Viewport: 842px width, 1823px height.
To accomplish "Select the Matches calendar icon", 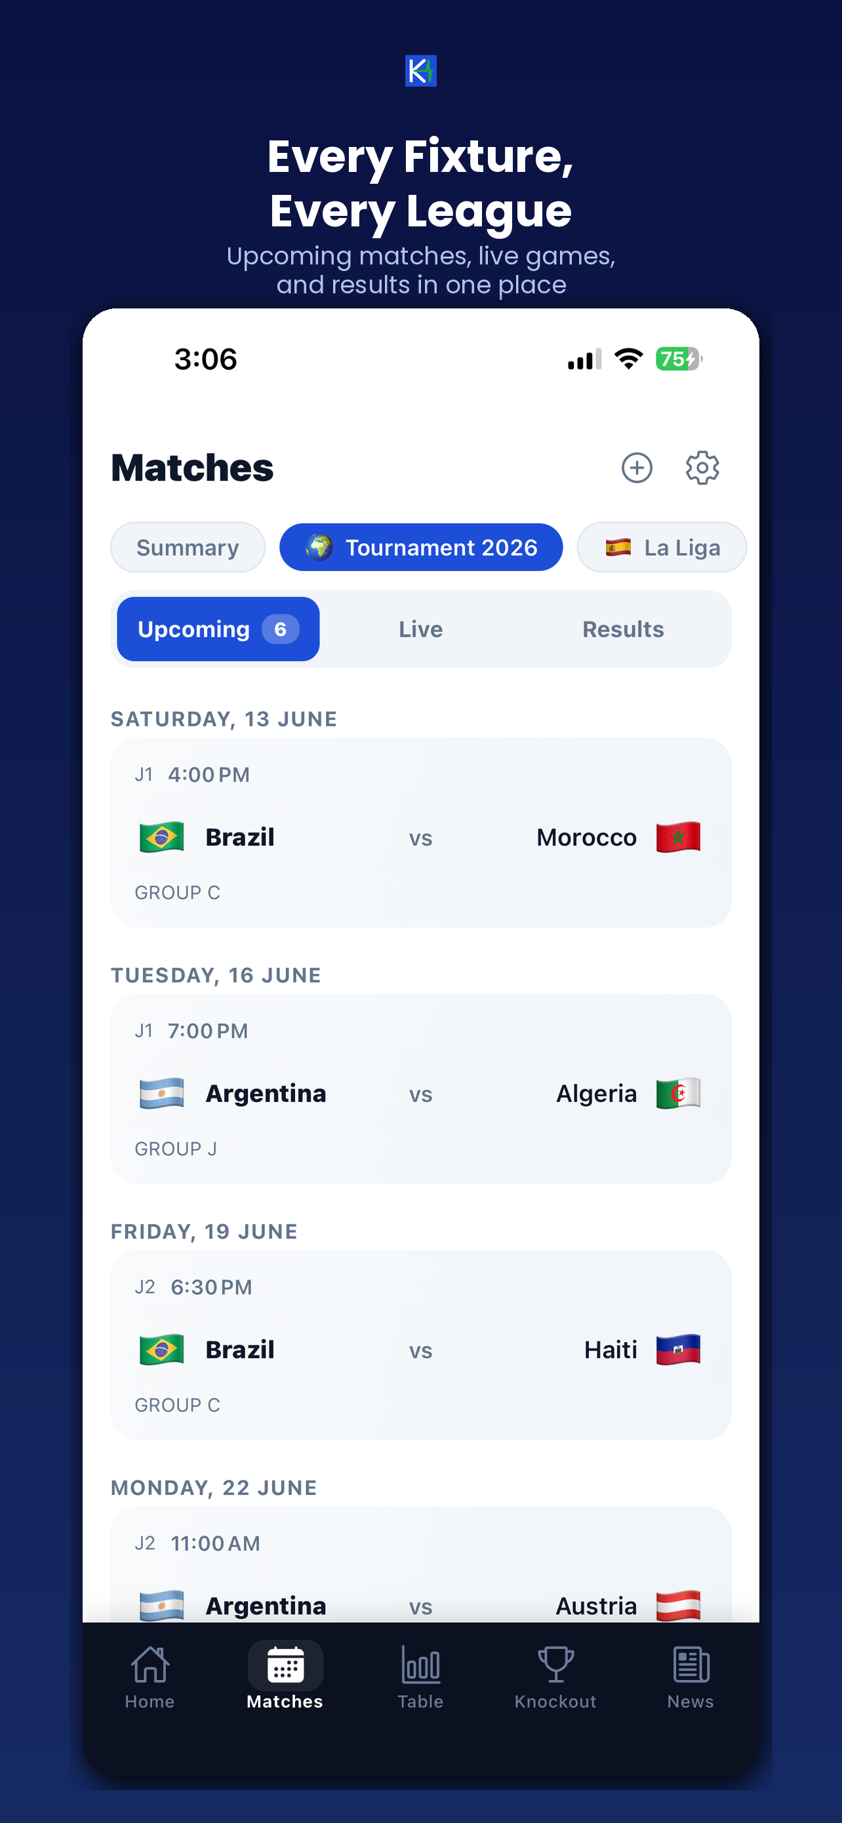I will click(x=286, y=1664).
